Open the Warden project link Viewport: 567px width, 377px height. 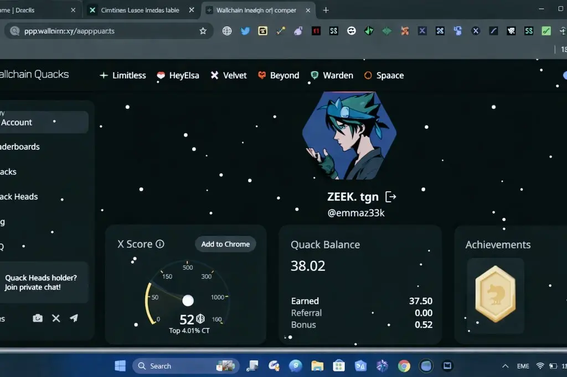point(332,75)
